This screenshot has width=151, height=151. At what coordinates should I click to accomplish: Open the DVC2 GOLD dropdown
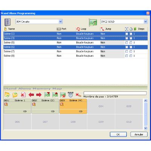[146, 22]
